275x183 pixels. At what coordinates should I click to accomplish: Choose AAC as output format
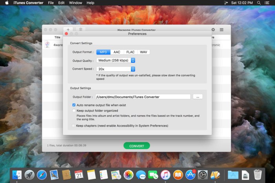pyautogui.click(x=117, y=52)
